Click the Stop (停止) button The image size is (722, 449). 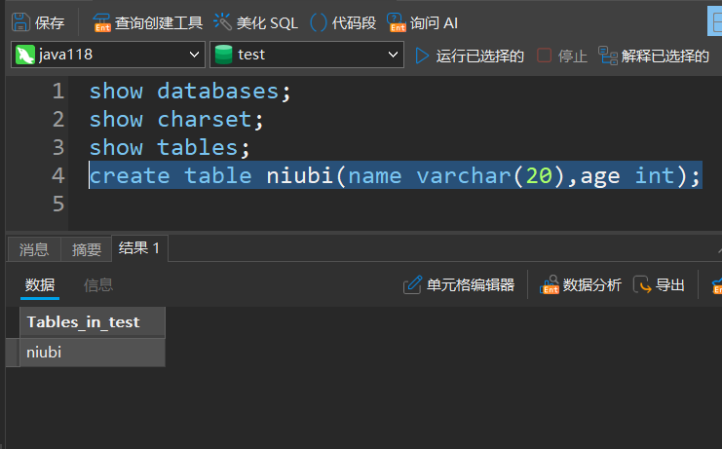[562, 56]
